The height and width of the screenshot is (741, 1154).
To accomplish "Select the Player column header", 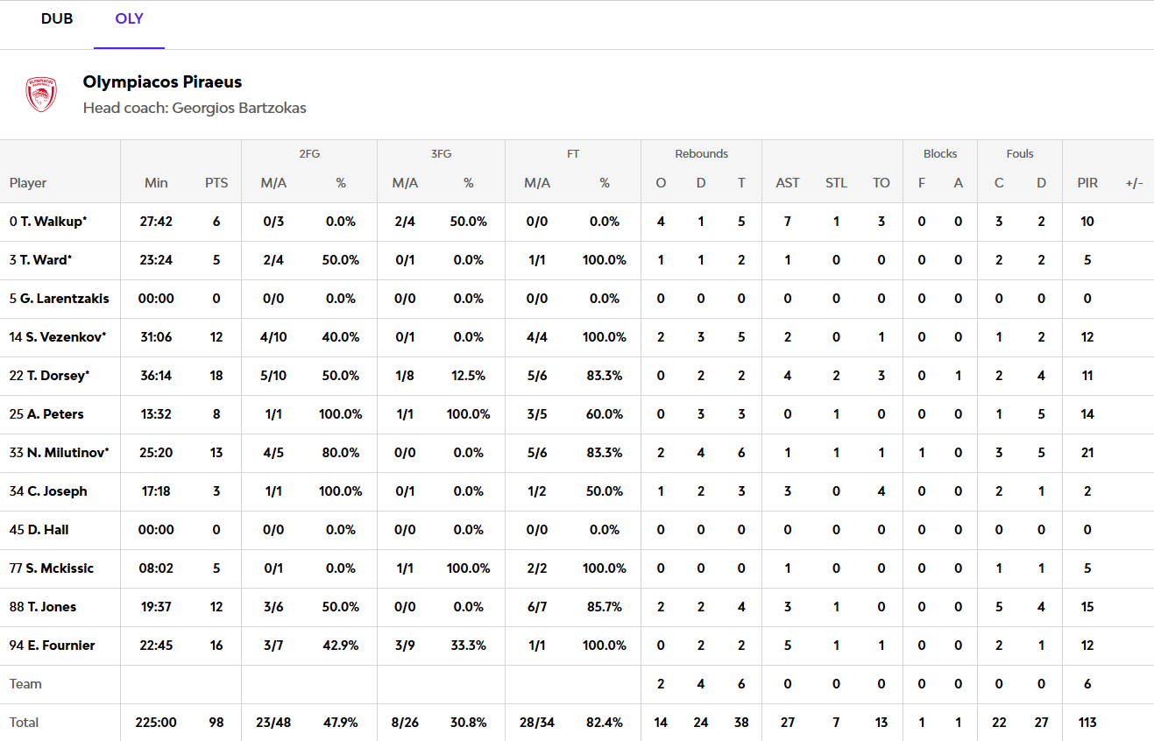I will point(28,183).
